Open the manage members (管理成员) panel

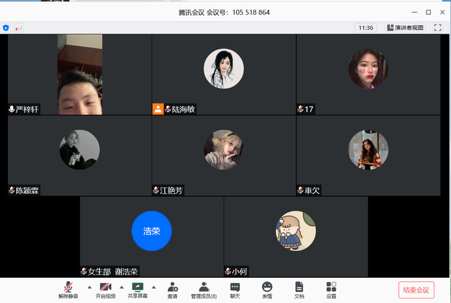click(204, 289)
